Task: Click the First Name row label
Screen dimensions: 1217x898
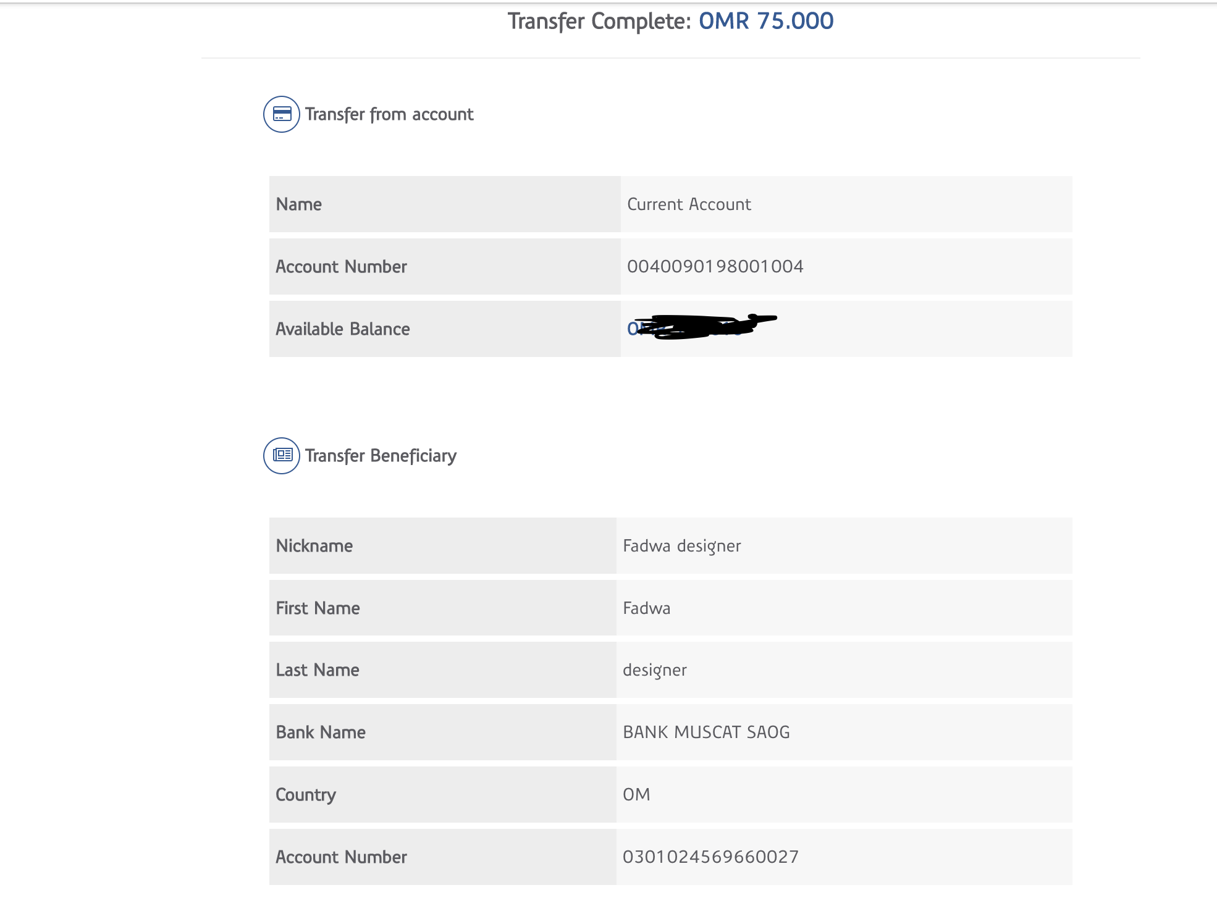Action: 318,608
